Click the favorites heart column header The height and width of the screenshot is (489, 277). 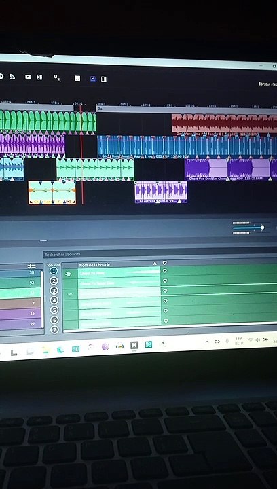pos(165,264)
